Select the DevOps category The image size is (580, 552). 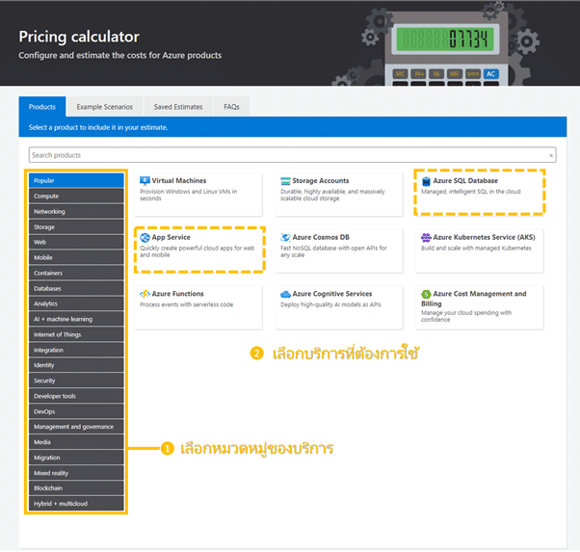pyautogui.click(x=76, y=411)
